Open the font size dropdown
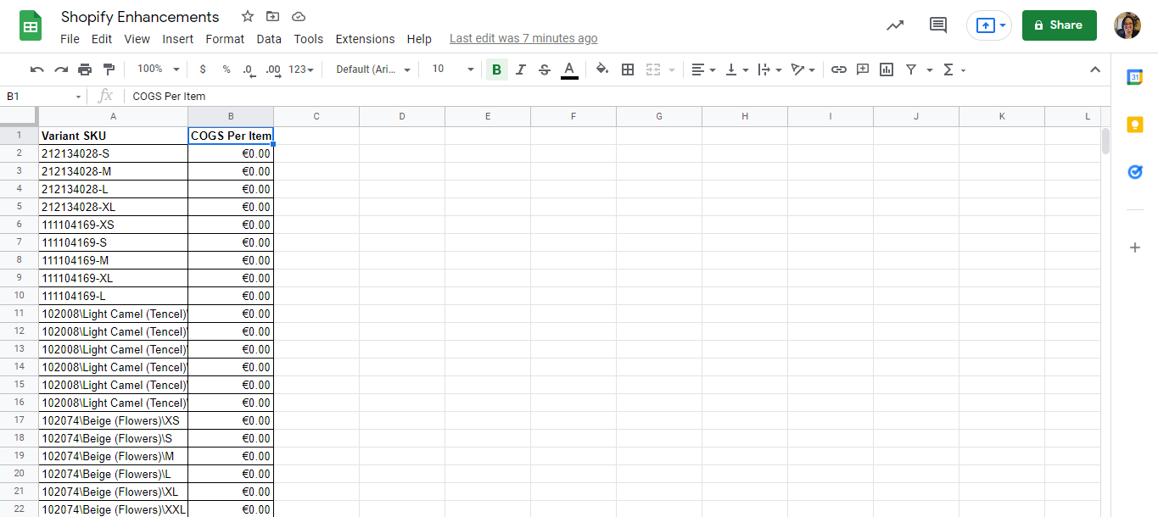1158x517 pixels. click(x=452, y=69)
